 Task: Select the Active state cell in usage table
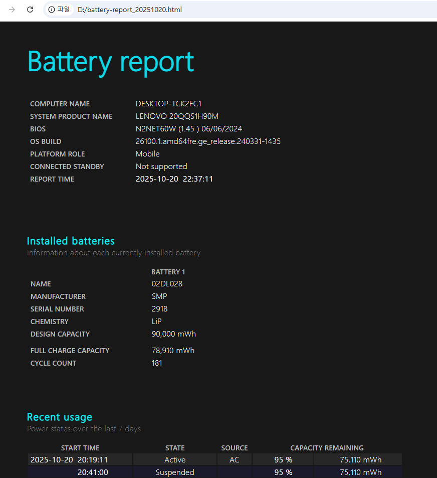pyautogui.click(x=175, y=460)
